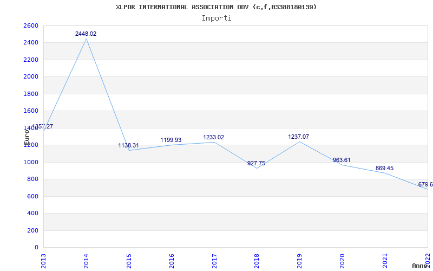The width and height of the screenshot is (433, 271).
Task: Click the 2600 tick on the y-axis
Action: click(x=31, y=25)
